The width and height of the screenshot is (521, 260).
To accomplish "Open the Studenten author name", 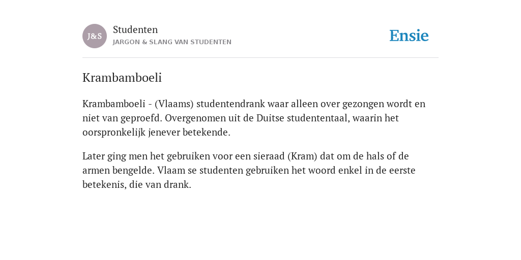I will tap(135, 30).
